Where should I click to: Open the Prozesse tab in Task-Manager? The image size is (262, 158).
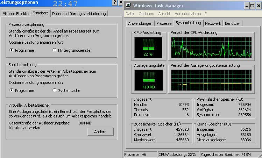(164, 23)
